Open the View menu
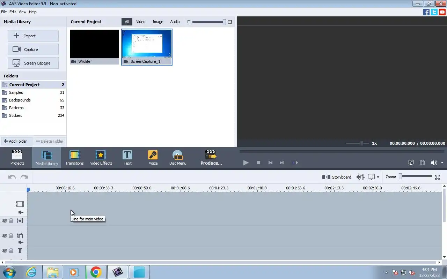 (22, 12)
